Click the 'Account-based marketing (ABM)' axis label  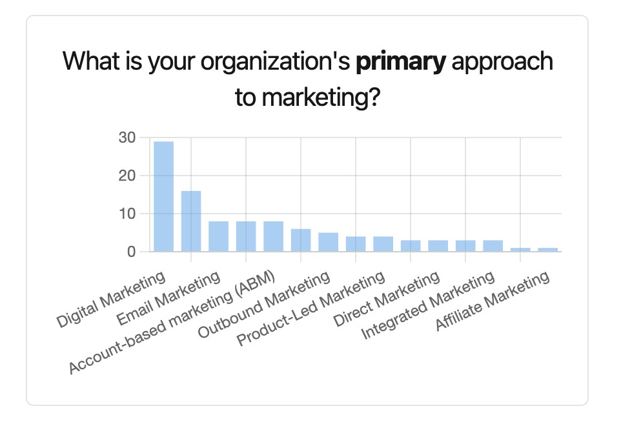click(x=173, y=323)
